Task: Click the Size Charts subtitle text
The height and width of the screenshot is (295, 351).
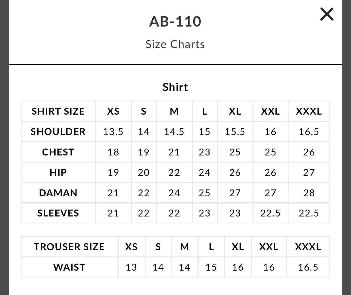Action: pos(175,44)
